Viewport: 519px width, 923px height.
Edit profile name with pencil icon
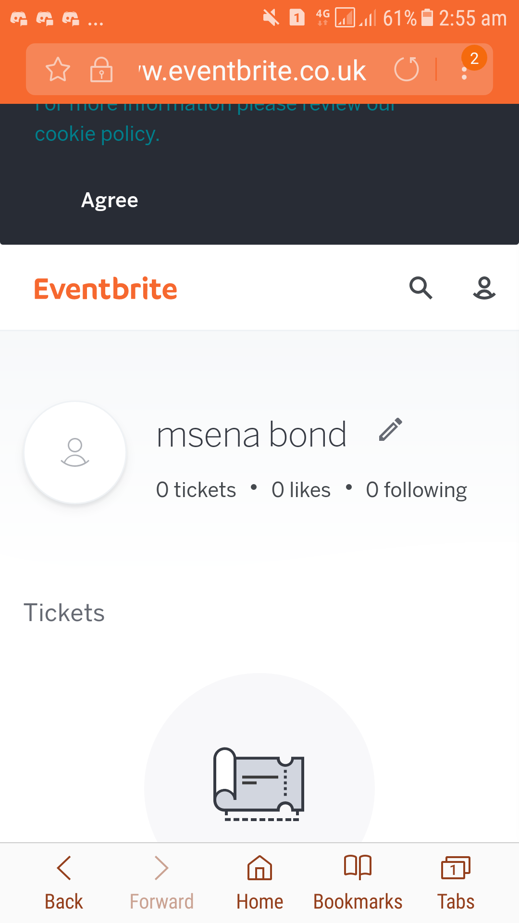coord(390,429)
